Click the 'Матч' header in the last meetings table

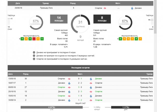click(x=80, y=74)
